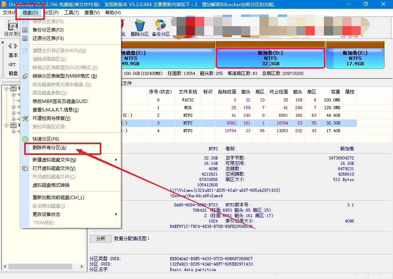Click the green clock icon for 快速分区
Image resolution: width=393 pixels, height=279 pixels.
click(25, 139)
